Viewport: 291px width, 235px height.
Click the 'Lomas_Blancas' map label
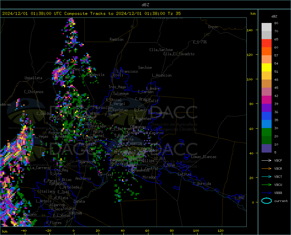(204, 157)
